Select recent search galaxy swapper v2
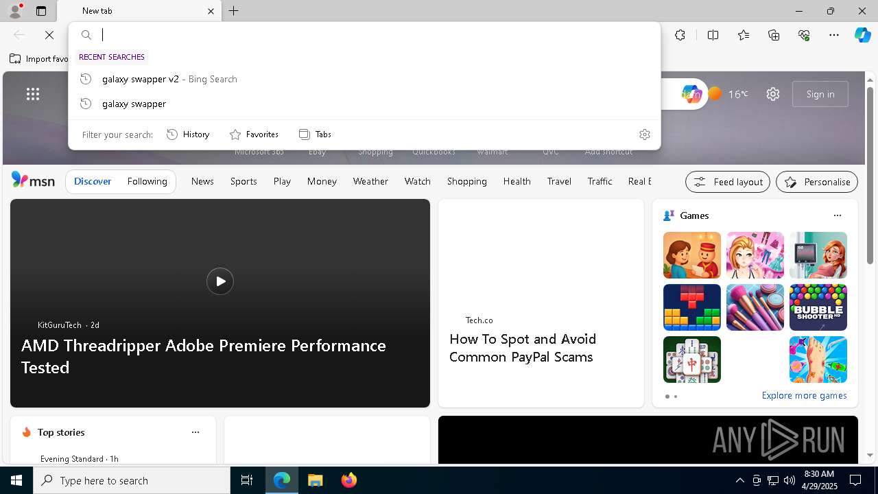 364,79
